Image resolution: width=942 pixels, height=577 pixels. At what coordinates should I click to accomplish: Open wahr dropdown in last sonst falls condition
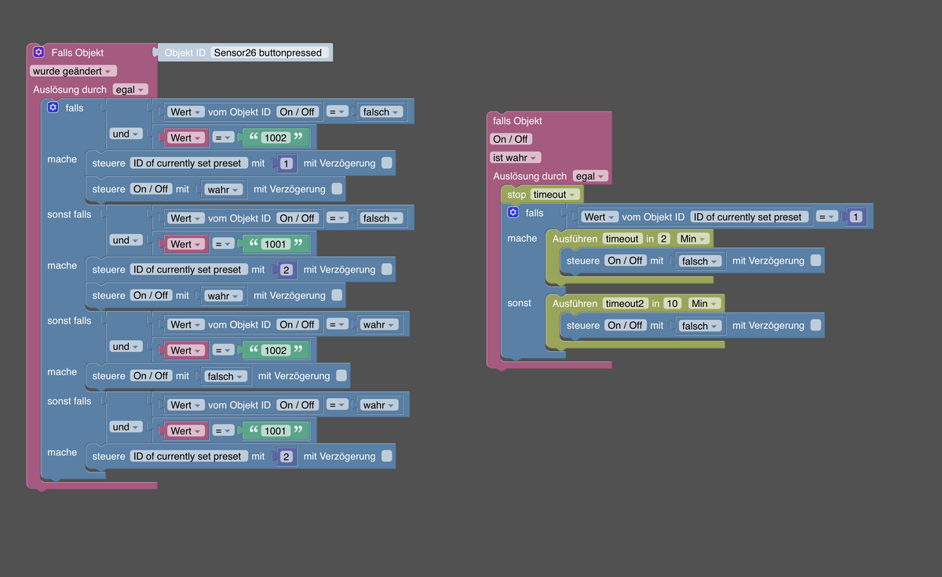pyautogui.click(x=379, y=405)
